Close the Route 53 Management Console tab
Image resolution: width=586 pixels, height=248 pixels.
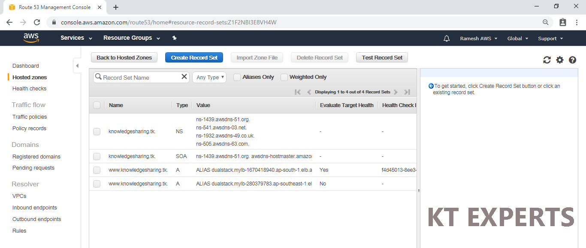tap(99, 7)
